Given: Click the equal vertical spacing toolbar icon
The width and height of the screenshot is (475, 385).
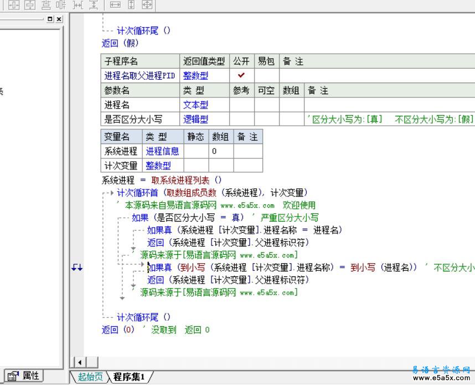Looking at the screenshot, I should pos(94,4).
